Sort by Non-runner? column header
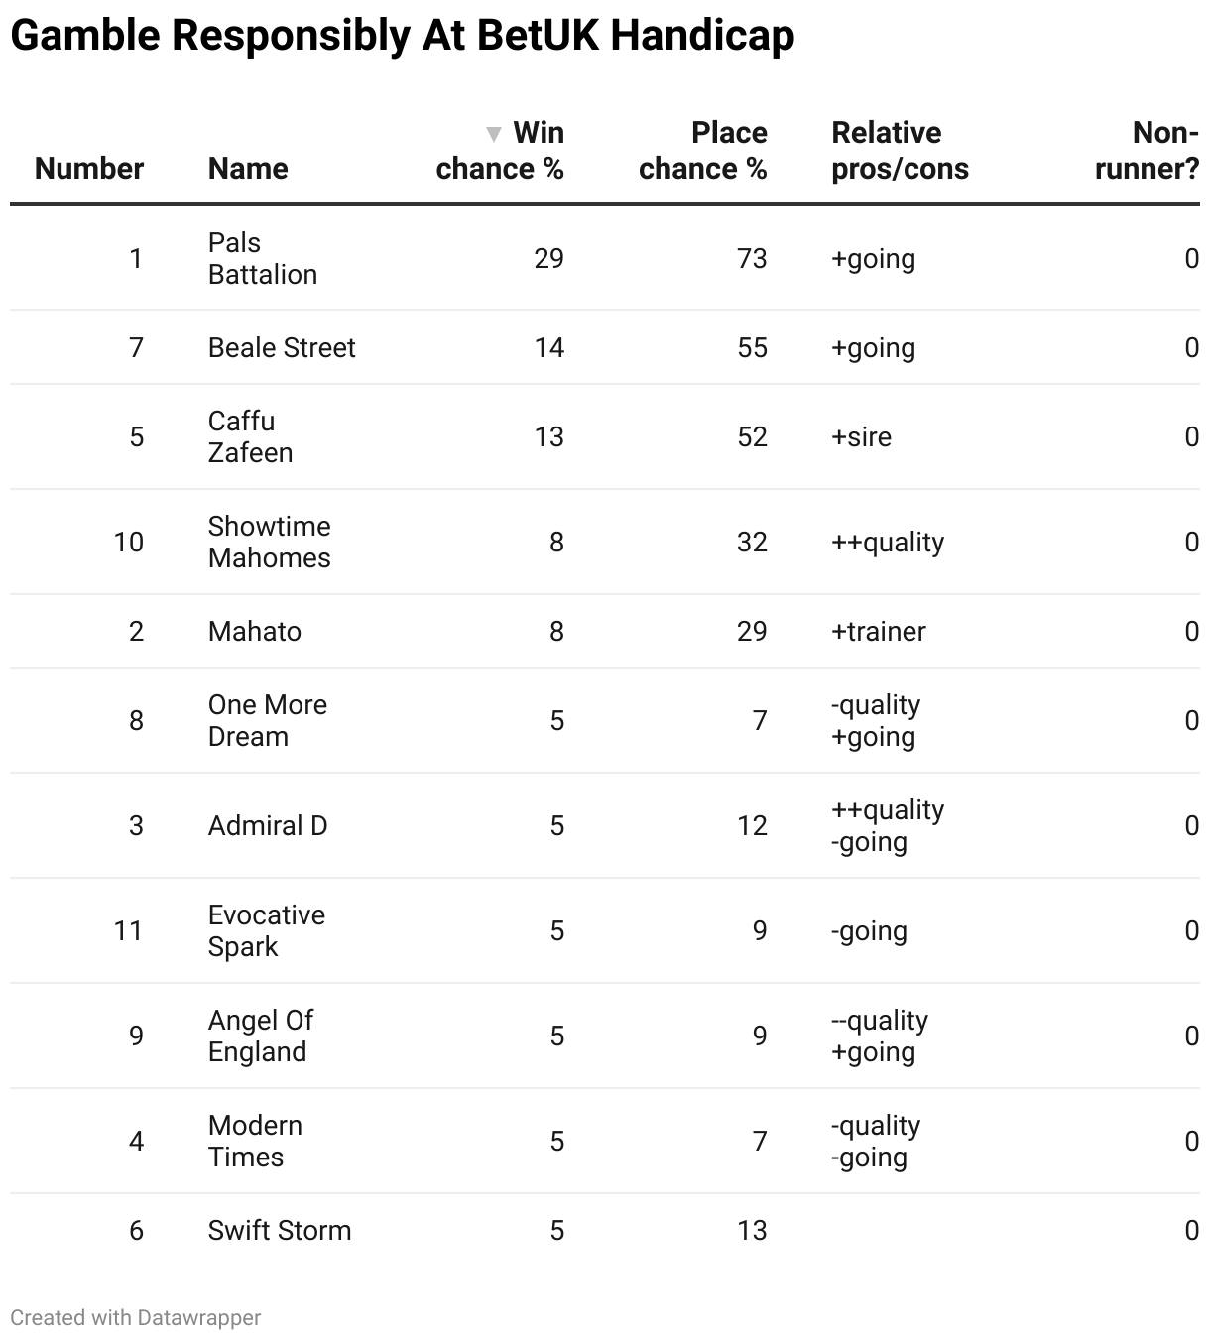Image resolution: width=1210 pixels, height=1341 pixels. tap(1147, 151)
